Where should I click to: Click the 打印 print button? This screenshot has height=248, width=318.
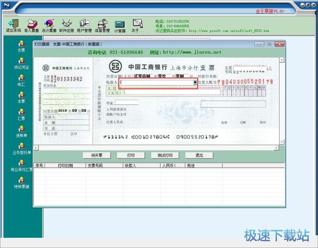pos(131,156)
